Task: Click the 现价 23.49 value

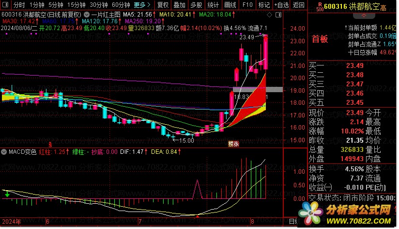Action: click(x=355, y=113)
